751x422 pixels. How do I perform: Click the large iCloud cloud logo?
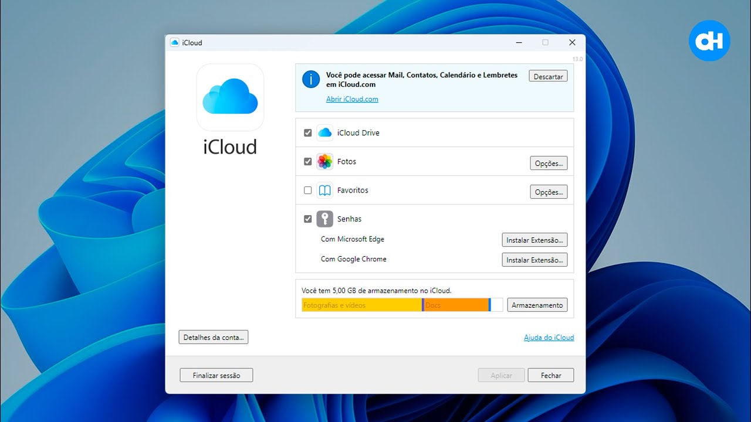[x=230, y=97]
